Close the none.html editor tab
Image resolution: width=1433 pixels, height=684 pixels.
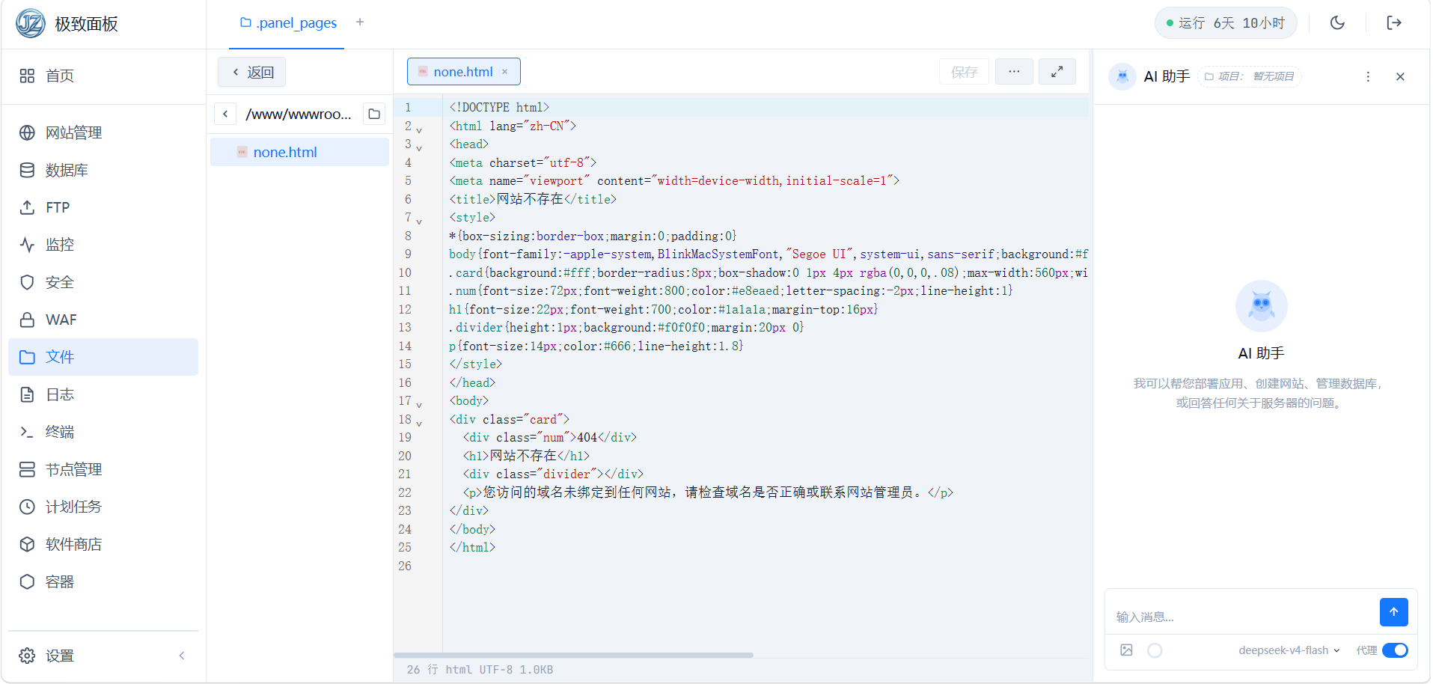coord(505,72)
